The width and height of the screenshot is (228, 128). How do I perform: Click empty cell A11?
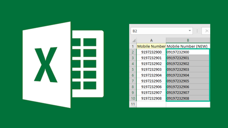pos(151,104)
